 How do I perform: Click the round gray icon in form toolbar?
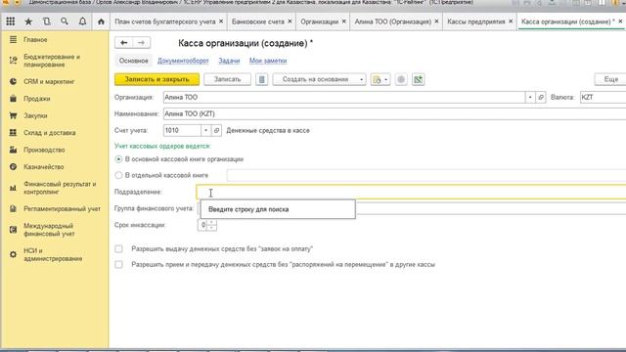coord(401,79)
